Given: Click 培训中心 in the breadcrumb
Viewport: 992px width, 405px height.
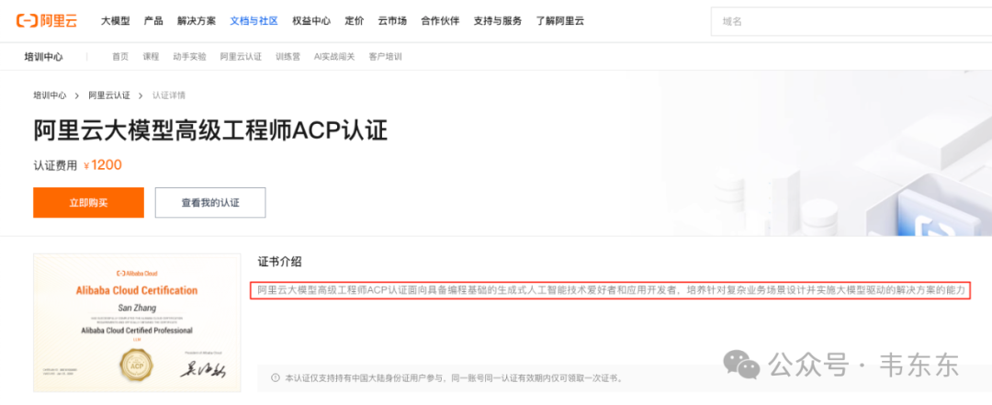Looking at the screenshot, I should (50, 96).
